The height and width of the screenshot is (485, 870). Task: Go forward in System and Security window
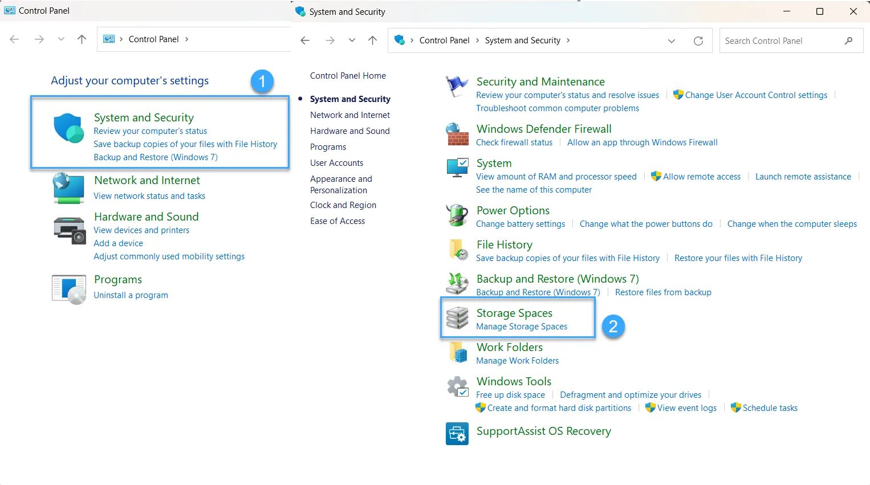click(x=330, y=40)
